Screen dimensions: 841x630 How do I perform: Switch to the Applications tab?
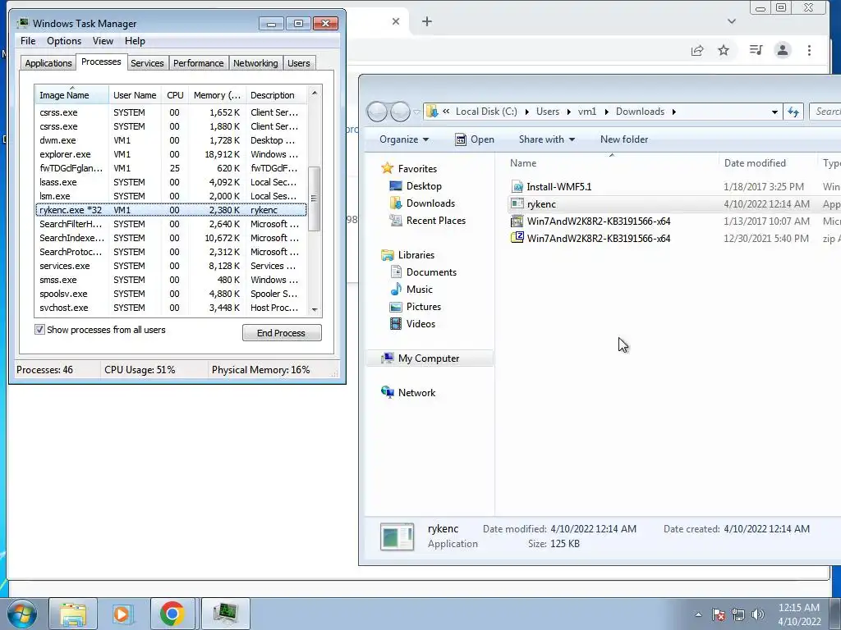pos(48,63)
